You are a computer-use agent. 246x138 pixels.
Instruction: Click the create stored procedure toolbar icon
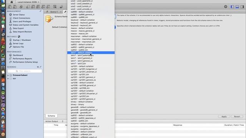coord(43,7)
